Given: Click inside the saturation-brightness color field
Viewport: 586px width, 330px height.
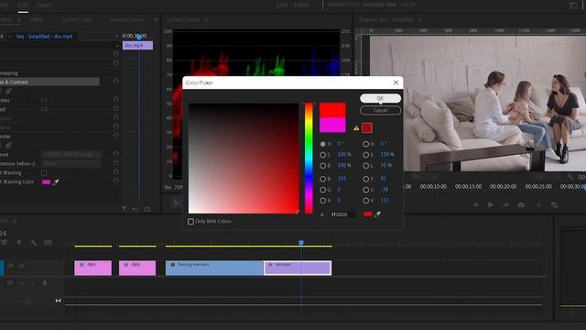Looking at the screenshot, I should [244, 159].
